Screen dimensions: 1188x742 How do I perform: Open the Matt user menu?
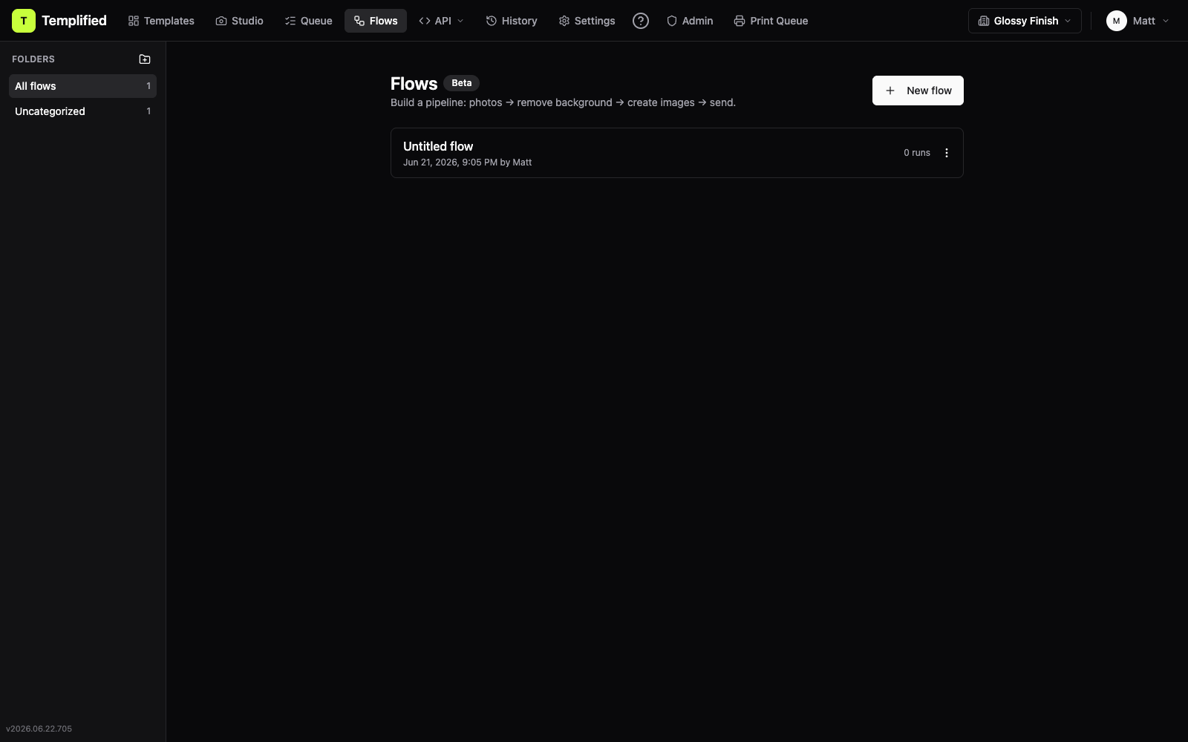1138,21
